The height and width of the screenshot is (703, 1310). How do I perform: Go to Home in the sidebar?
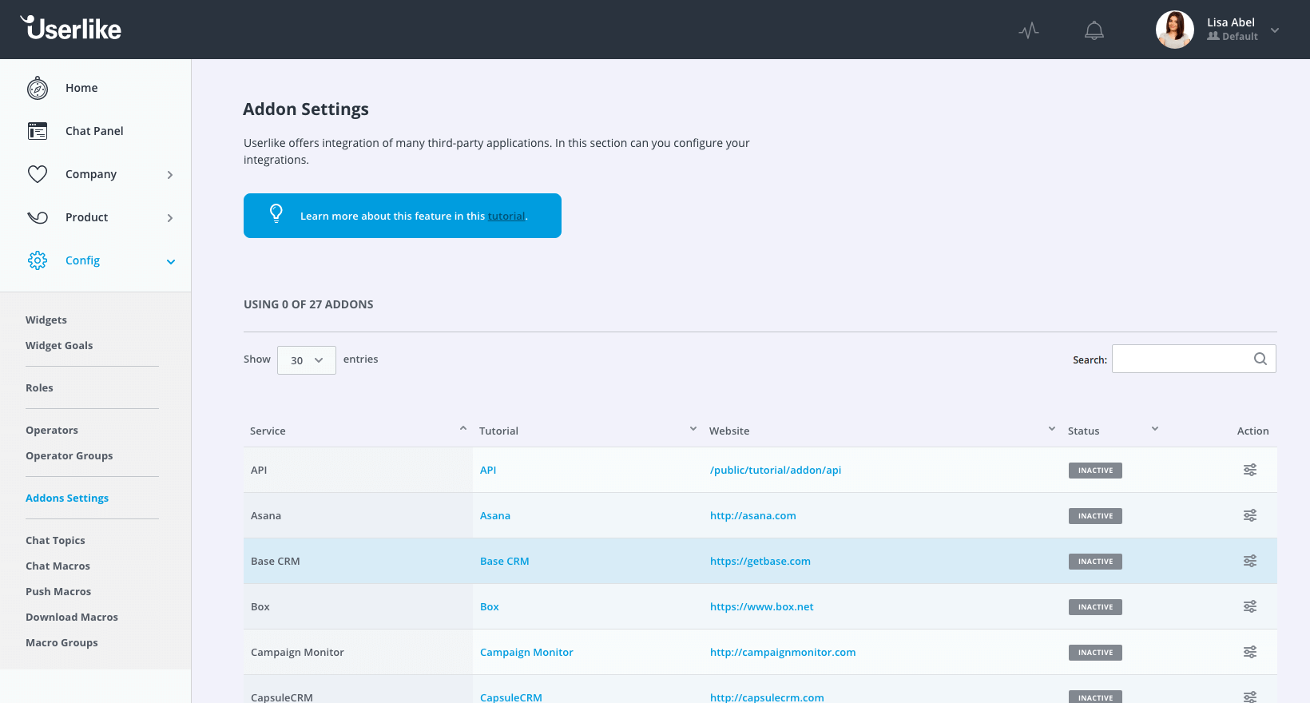(81, 88)
